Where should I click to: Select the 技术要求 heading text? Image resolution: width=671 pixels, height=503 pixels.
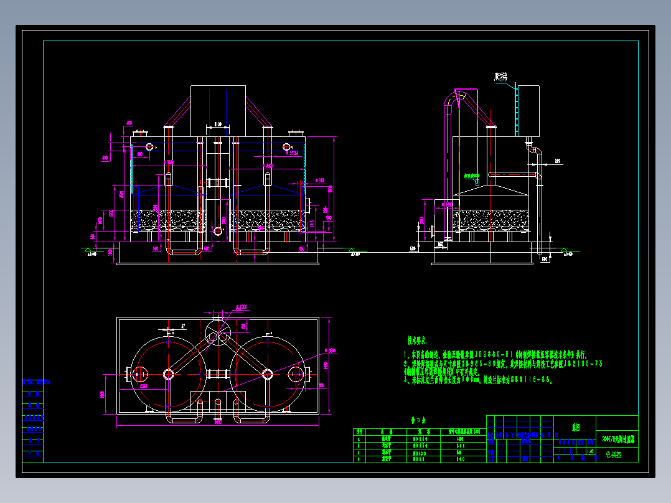(x=417, y=341)
